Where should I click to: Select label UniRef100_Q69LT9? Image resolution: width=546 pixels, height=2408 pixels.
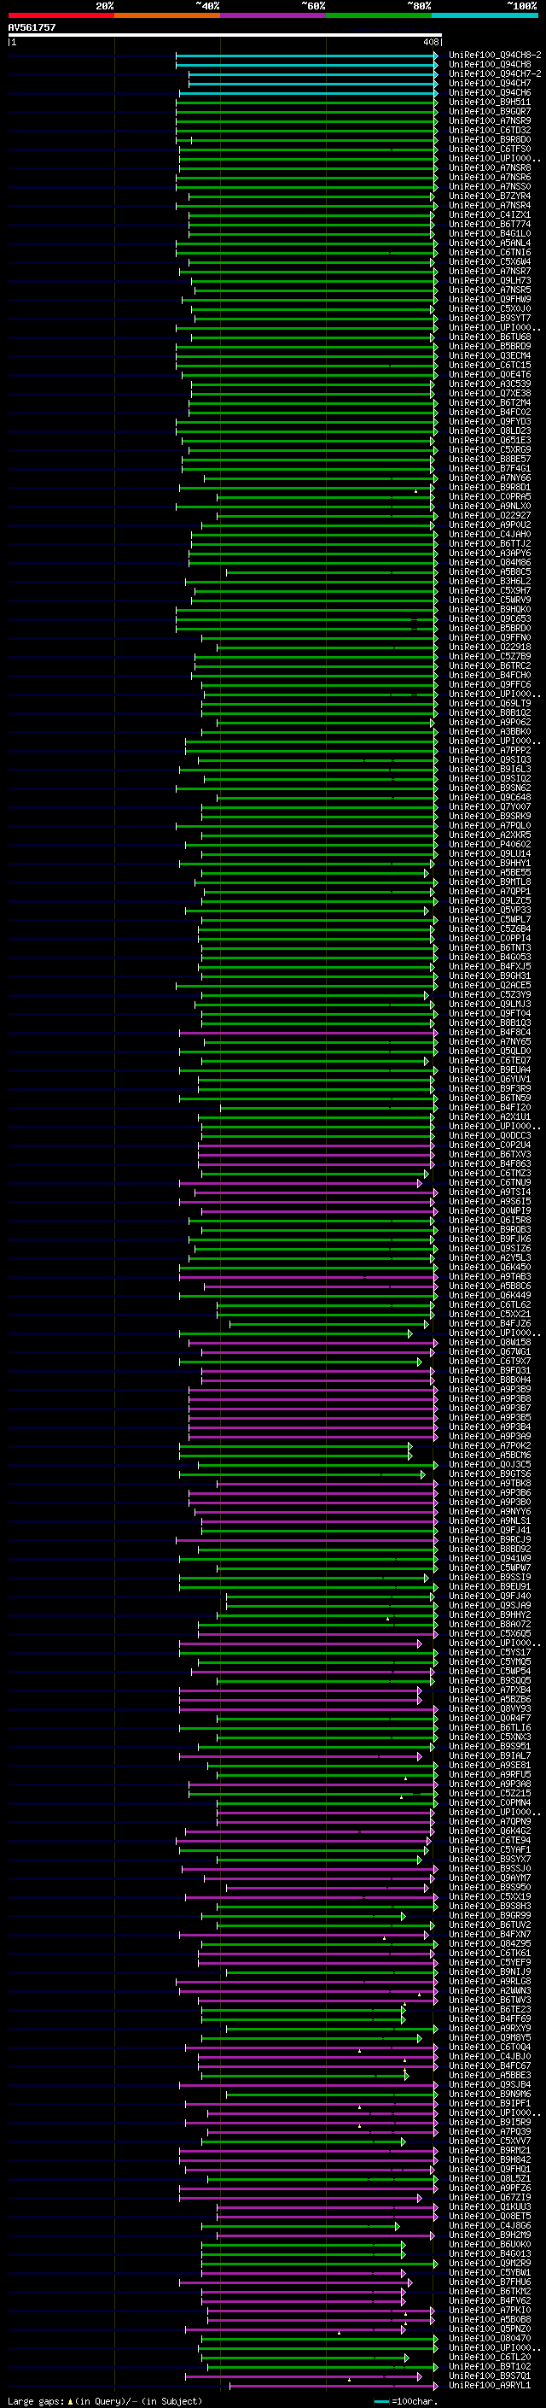coord(490,703)
